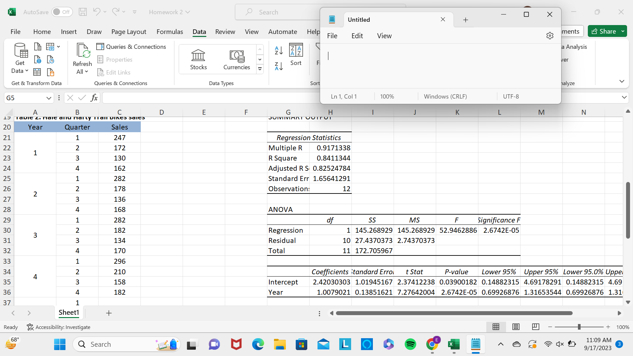Image resolution: width=633 pixels, height=356 pixels.
Task: Open the Sort dialog
Action: point(296,55)
